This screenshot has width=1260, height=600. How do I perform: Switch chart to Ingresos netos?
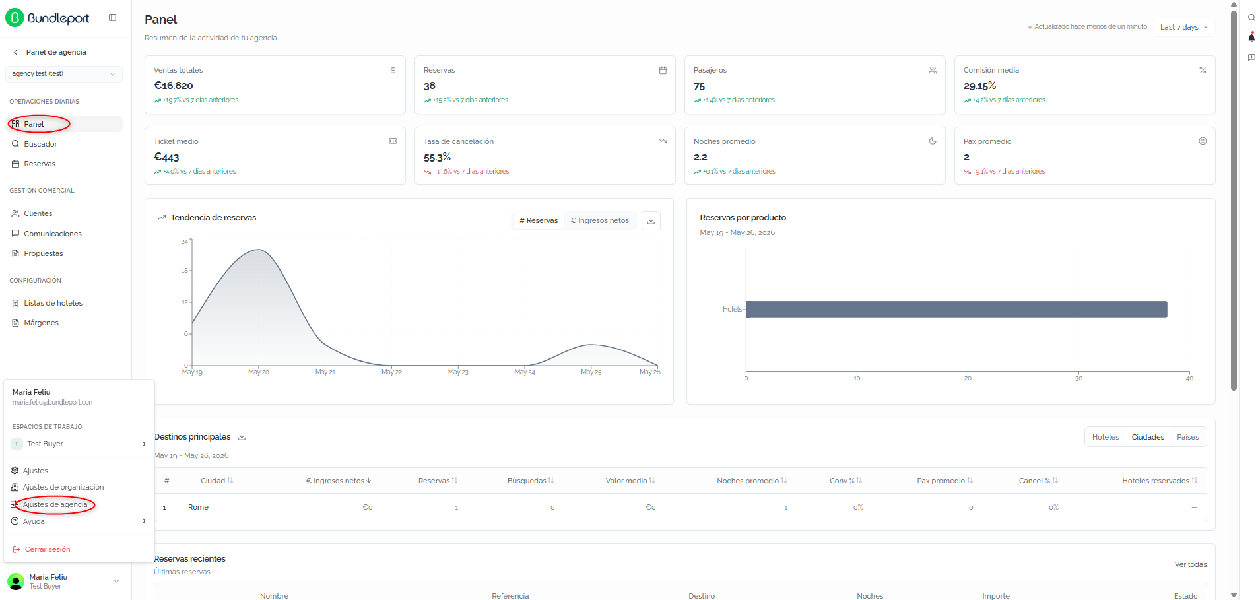(x=600, y=220)
